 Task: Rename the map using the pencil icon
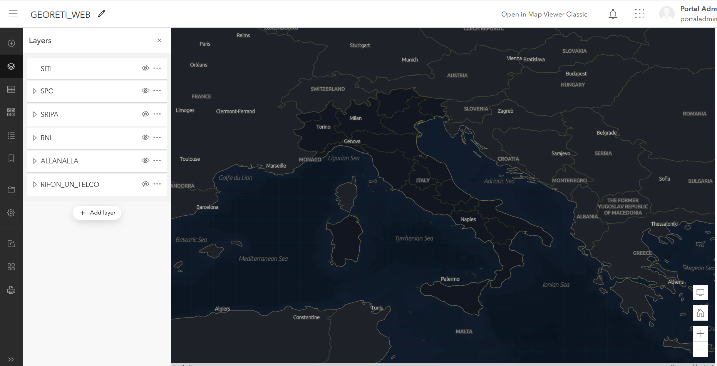101,13
